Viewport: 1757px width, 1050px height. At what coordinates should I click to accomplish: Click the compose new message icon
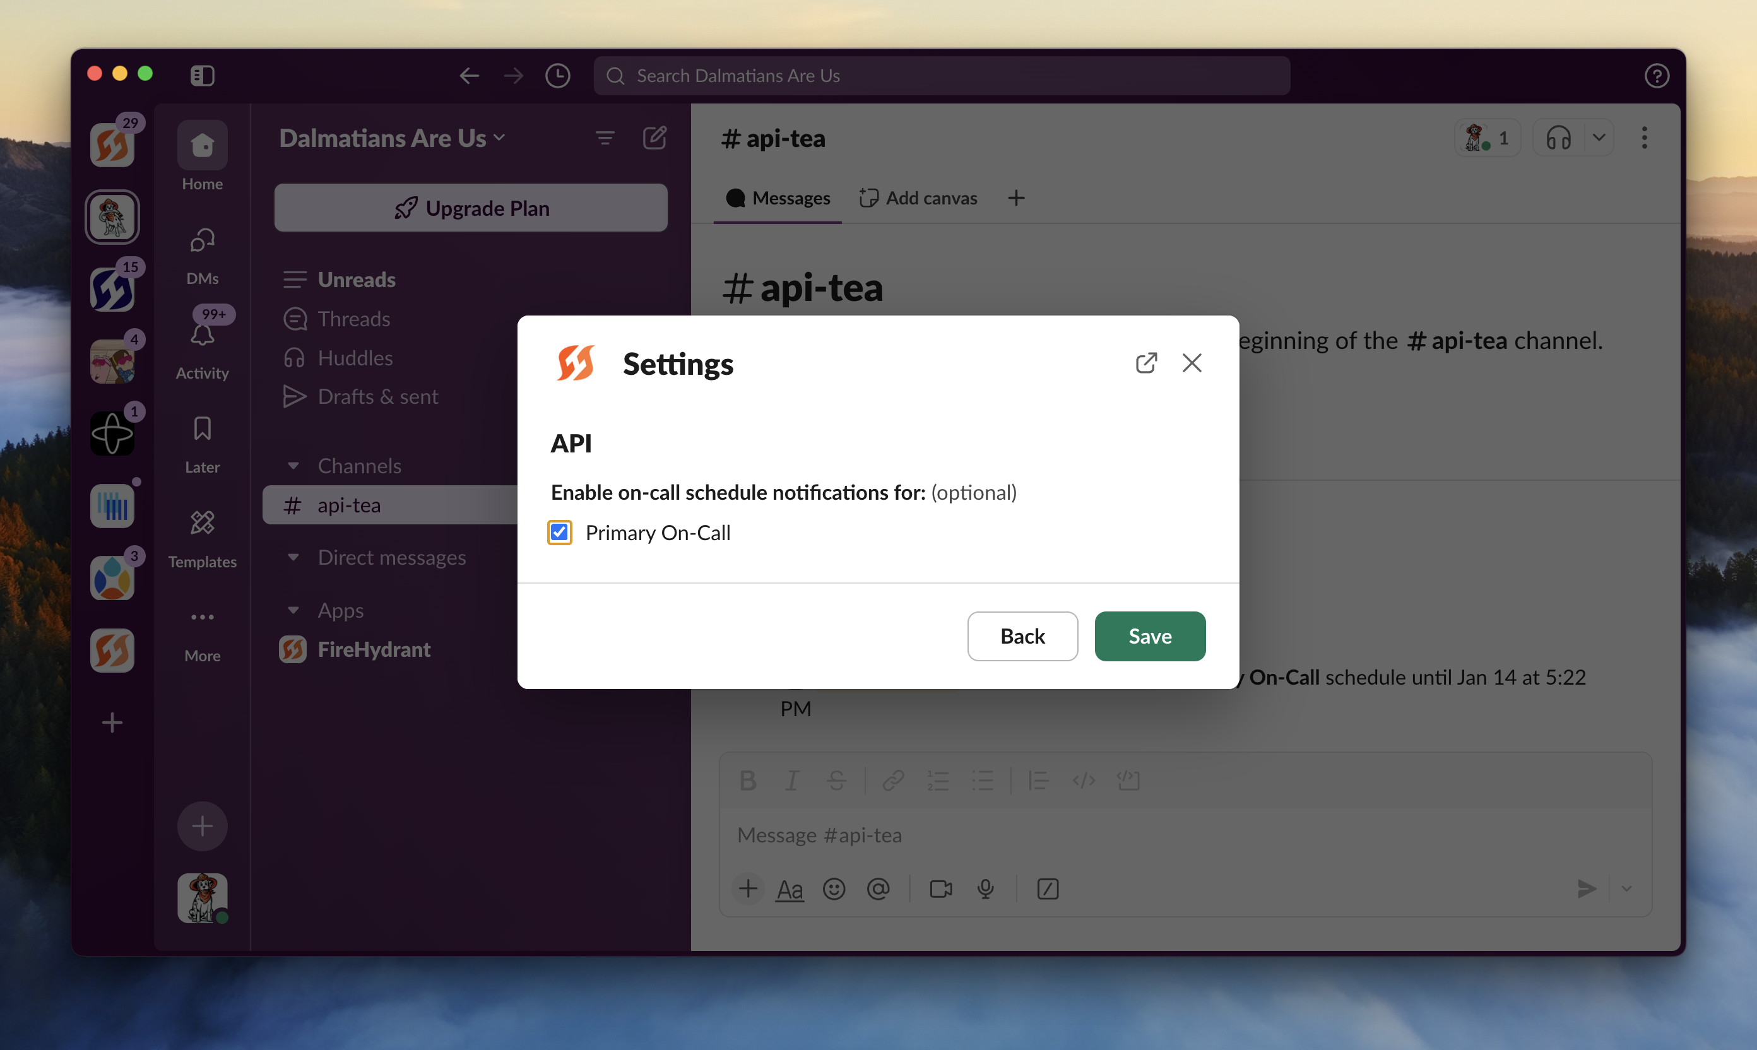coord(654,138)
